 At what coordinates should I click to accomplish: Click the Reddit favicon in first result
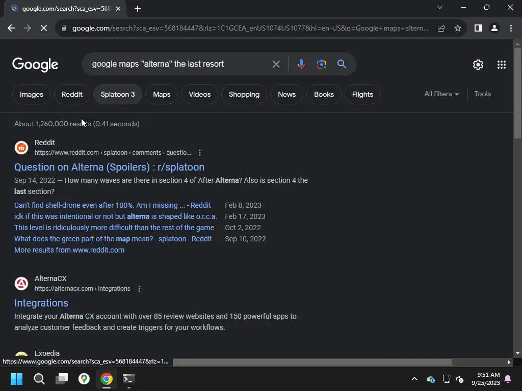click(21, 148)
